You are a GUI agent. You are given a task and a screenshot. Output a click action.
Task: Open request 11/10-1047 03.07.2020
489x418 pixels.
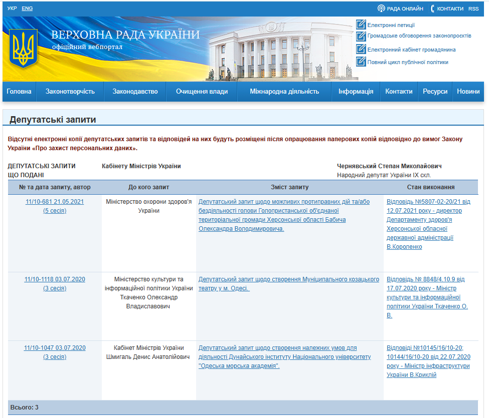point(55,347)
